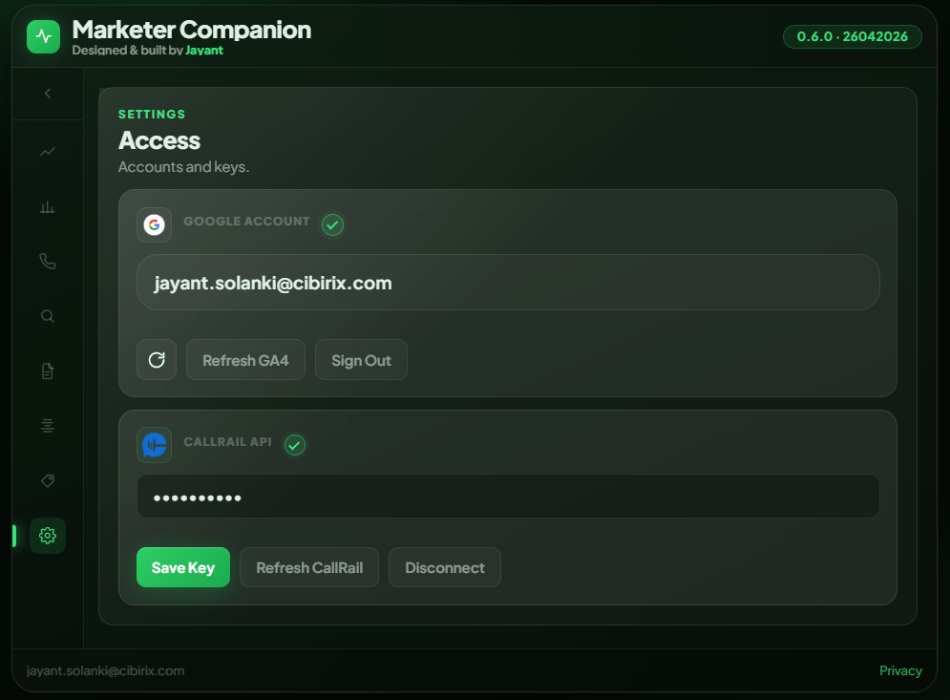The height and width of the screenshot is (700, 950).
Task: Click footer email jayant.solanki@cibirix.com
Action: pos(105,670)
